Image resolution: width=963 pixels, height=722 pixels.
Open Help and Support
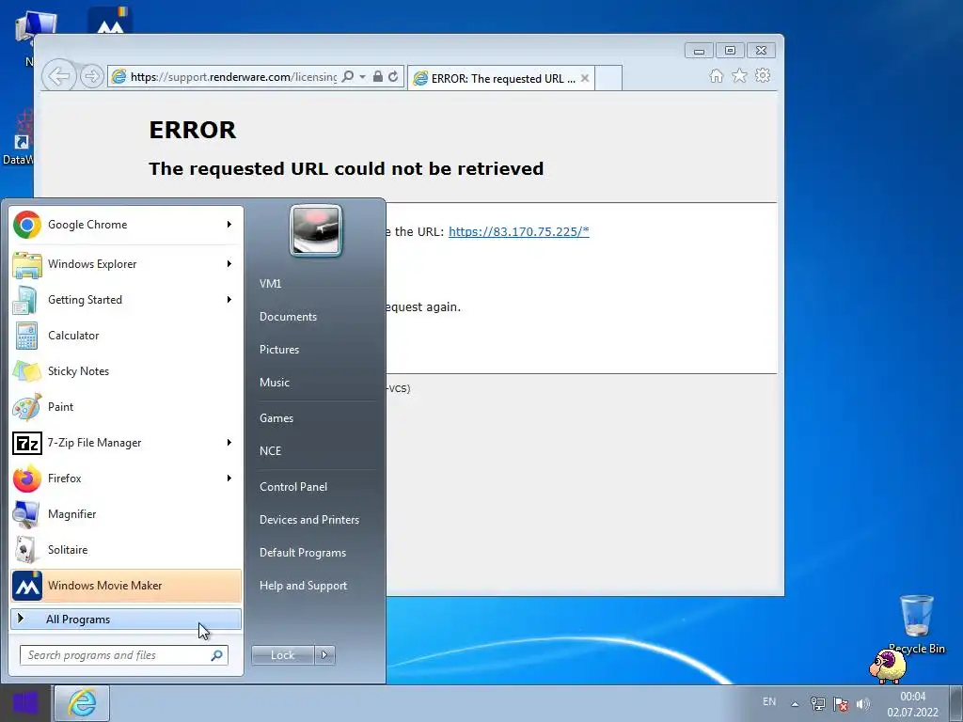(x=304, y=586)
